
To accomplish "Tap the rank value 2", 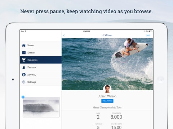I will pos(98,117).
